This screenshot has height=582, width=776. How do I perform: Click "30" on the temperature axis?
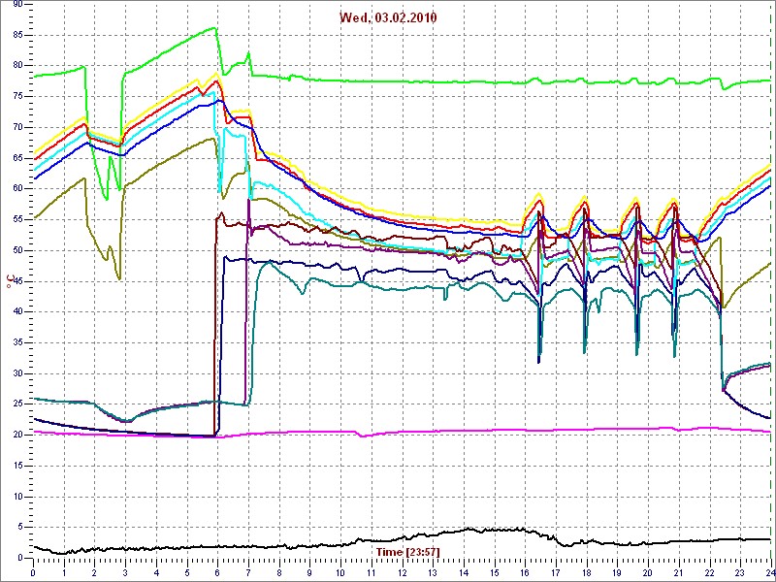[17, 373]
